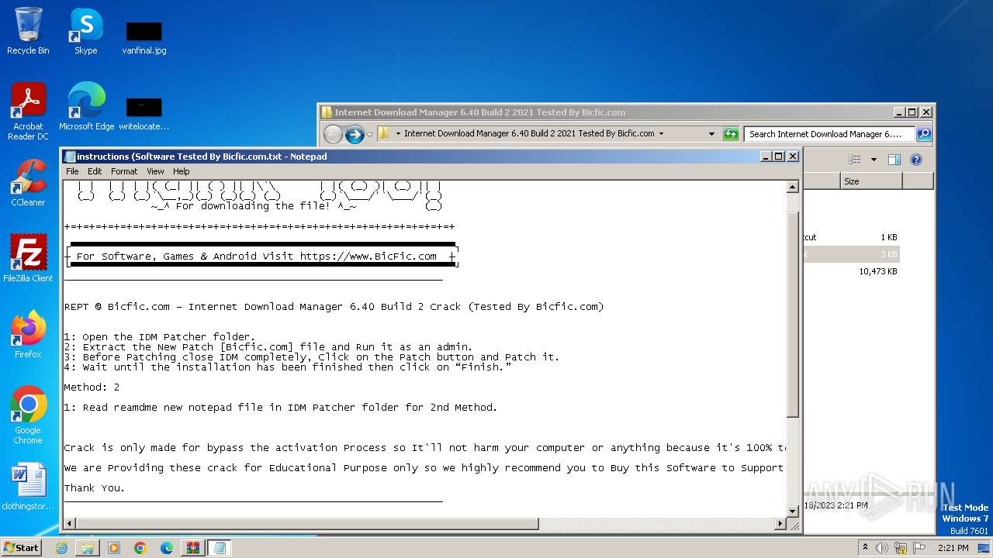Click the Explorer address bar path
Viewport: 993px width, 558px height.
tap(529, 133)
